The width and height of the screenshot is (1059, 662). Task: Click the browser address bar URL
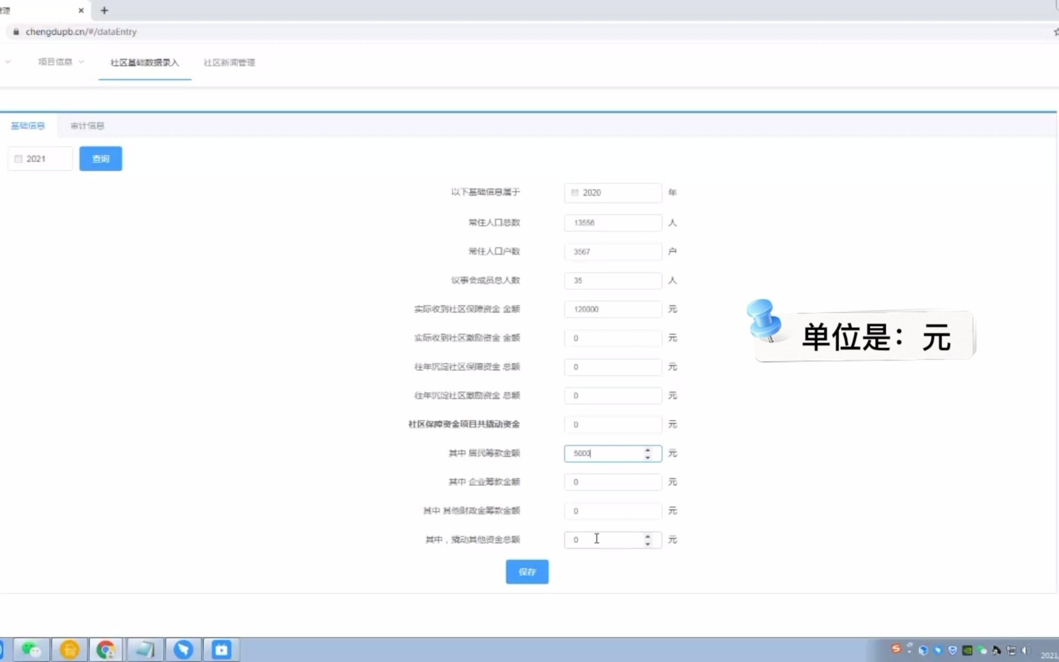click(x=81, y=32)
